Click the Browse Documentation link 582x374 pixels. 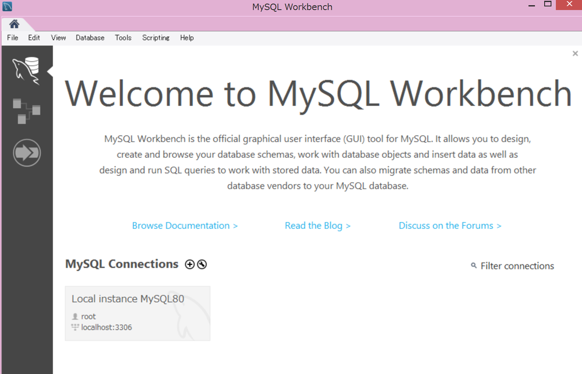click(x=185, y=225)
